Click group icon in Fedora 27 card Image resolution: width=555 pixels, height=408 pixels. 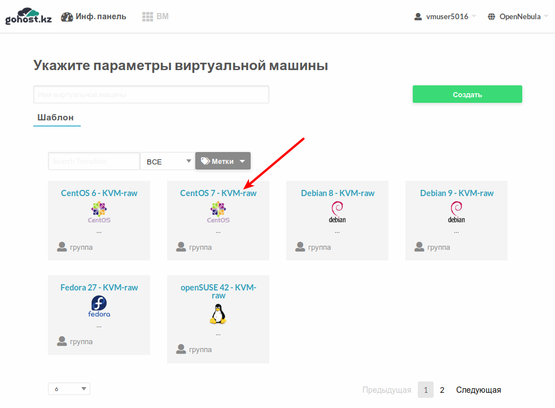(62, 341)
